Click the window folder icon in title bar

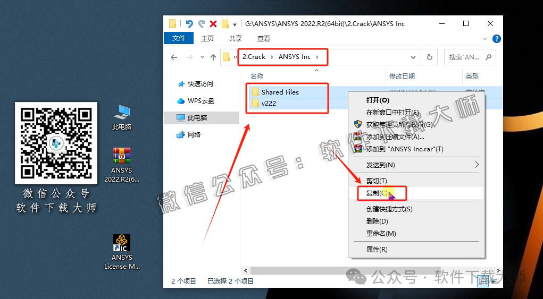point(172,24)
